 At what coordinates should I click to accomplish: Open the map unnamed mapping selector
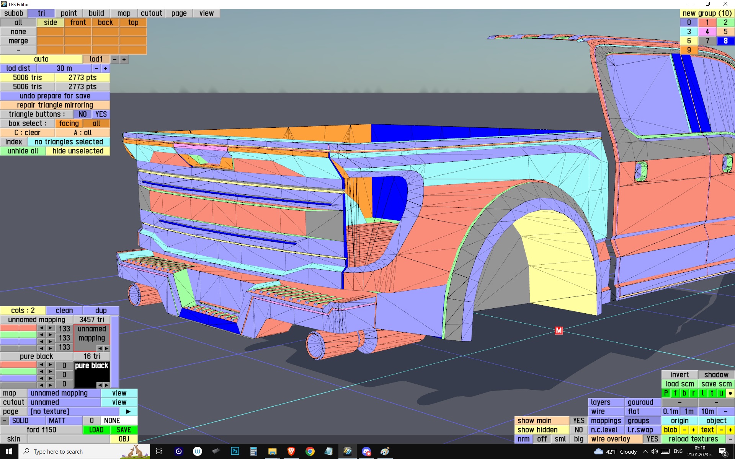(x=64, y=393)
